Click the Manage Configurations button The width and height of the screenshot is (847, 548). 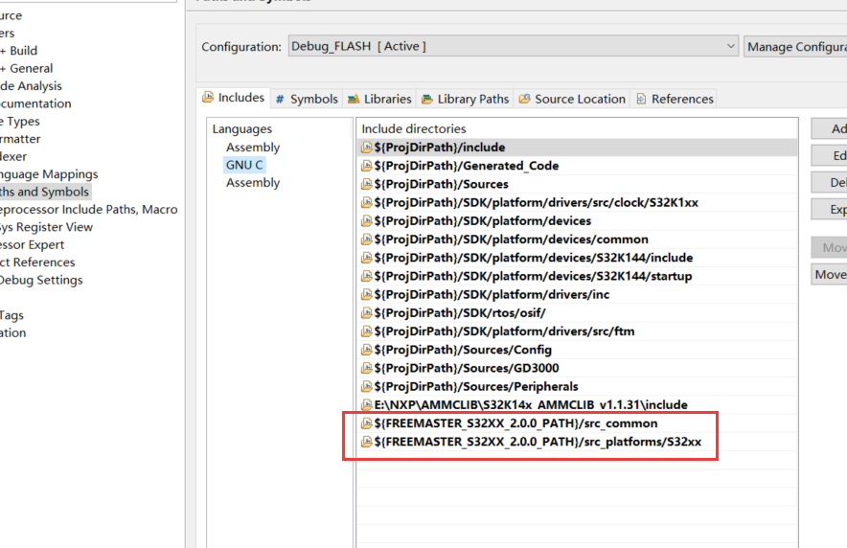(795, 46)
